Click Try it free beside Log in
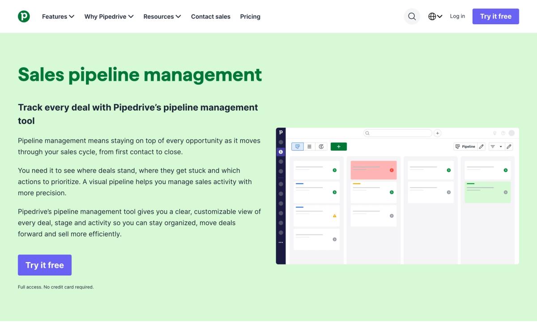Screen dimensions: 537x336 (x=496, y=16)
